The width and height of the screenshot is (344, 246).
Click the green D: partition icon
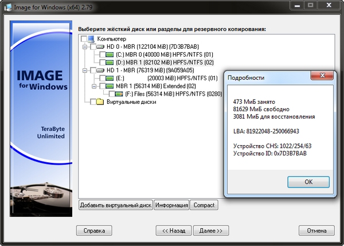point(110,62)
